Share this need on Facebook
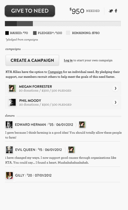 [116, 11]
